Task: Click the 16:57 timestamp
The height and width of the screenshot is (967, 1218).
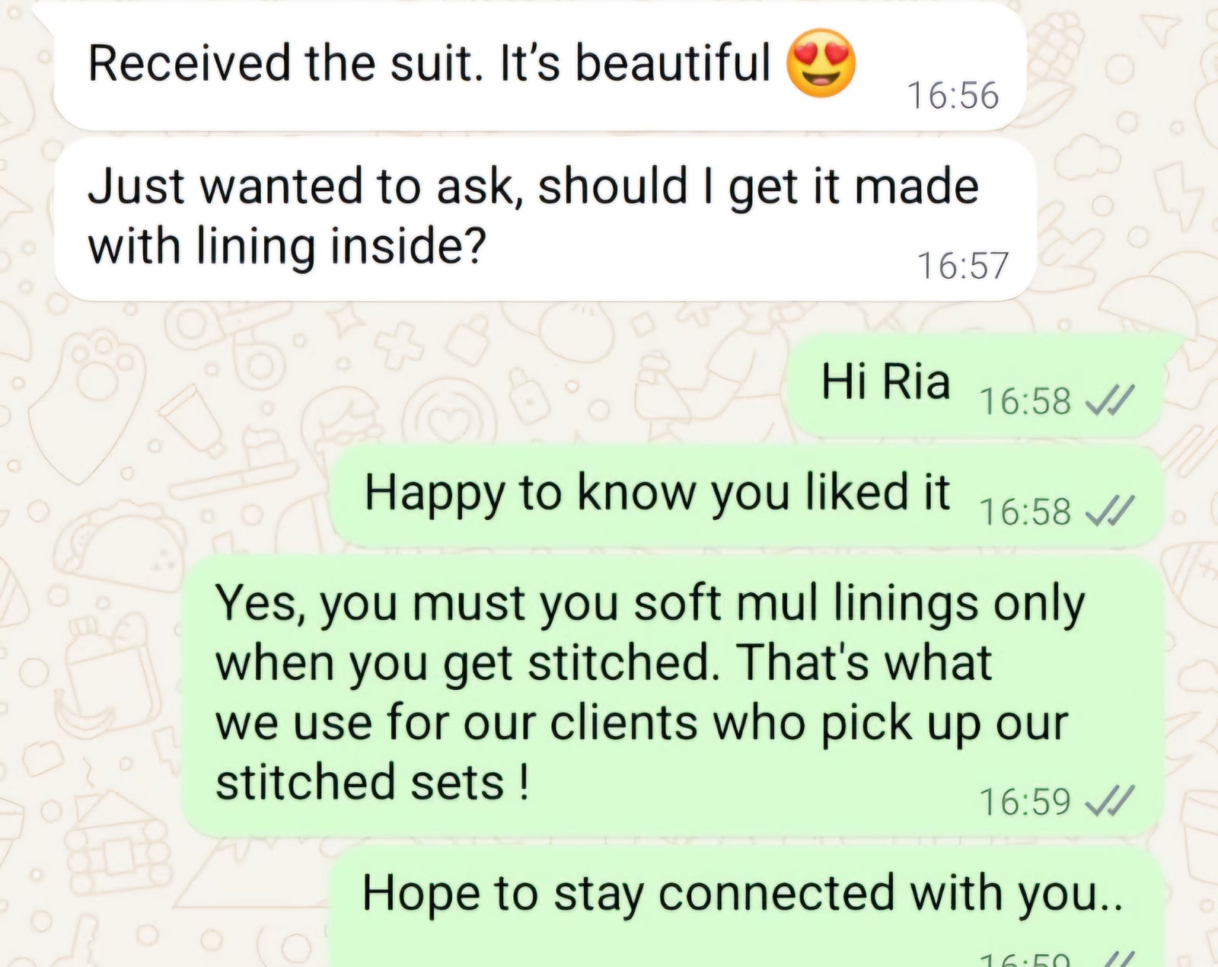Action: click(x=962, y=266)
